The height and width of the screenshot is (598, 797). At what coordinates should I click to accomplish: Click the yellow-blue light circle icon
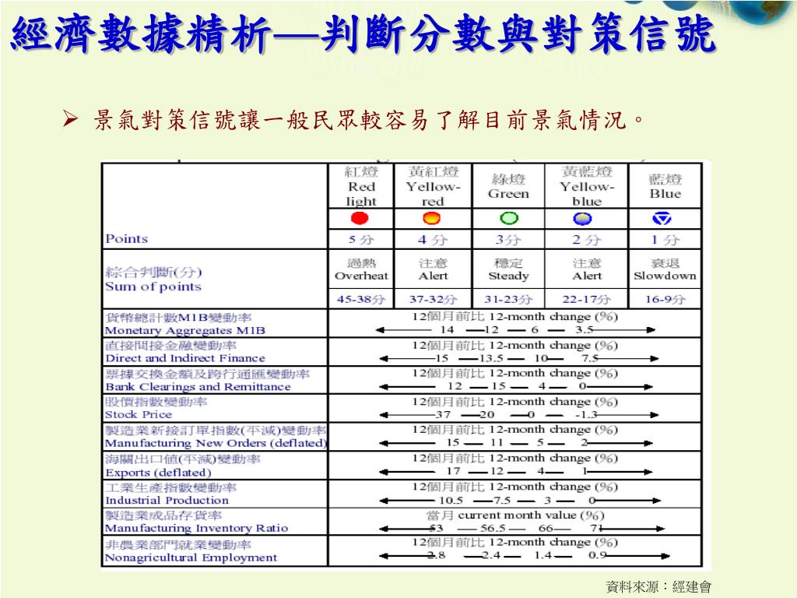click(582, 219)
